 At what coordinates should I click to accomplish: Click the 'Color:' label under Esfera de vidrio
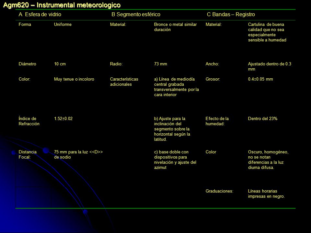point(24,79)
